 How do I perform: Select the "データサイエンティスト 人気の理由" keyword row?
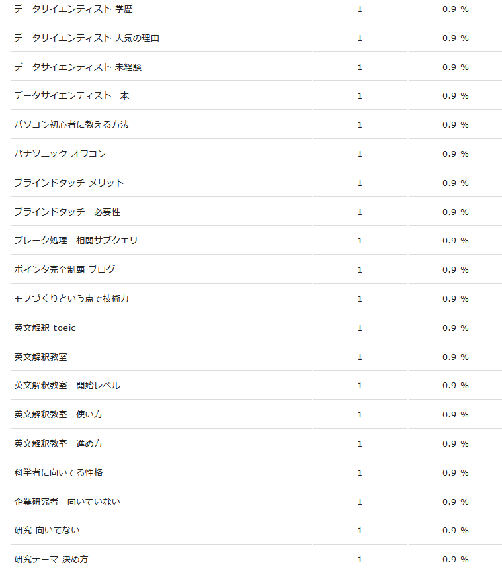pyautogui.click(x=87, y=38)
